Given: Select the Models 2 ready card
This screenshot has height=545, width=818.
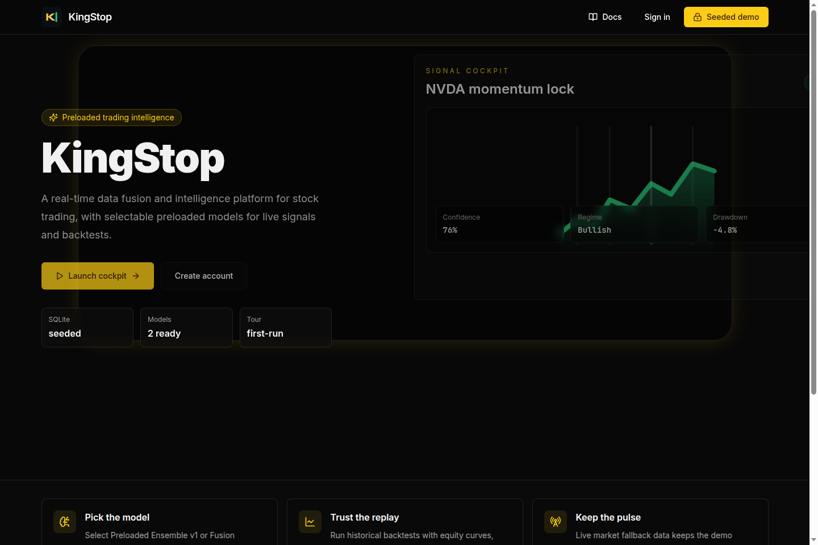Looking at the screenshot, I should [186, 328].
